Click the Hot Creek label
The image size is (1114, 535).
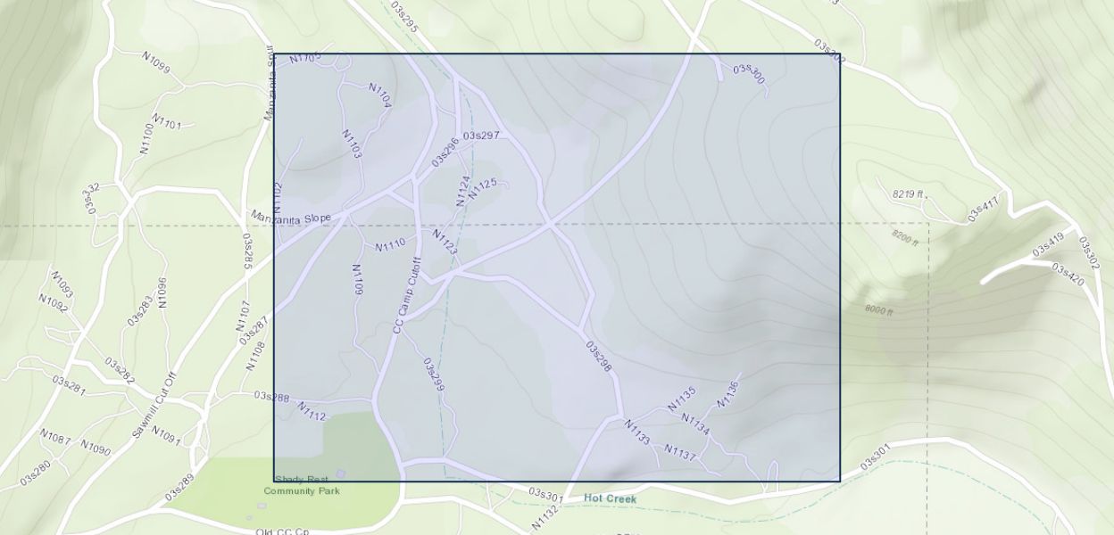(611, 499)
